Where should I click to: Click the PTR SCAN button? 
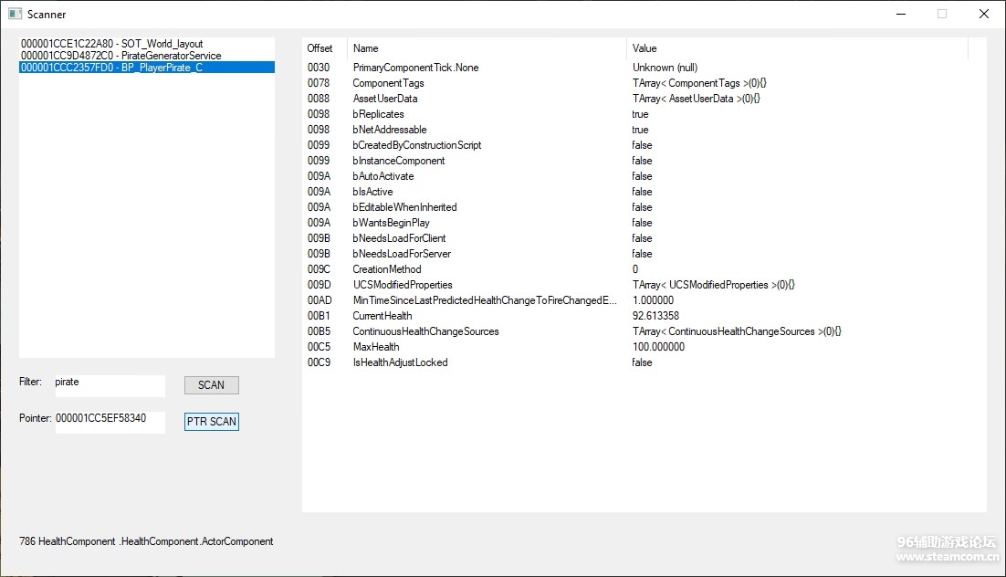coord(211,422)
